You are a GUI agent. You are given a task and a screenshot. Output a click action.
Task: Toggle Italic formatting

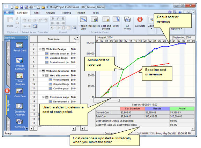tap(58, 18)
